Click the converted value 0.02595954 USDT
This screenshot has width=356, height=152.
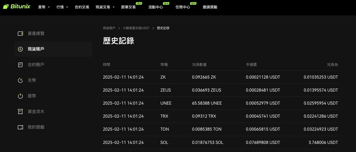321,103
